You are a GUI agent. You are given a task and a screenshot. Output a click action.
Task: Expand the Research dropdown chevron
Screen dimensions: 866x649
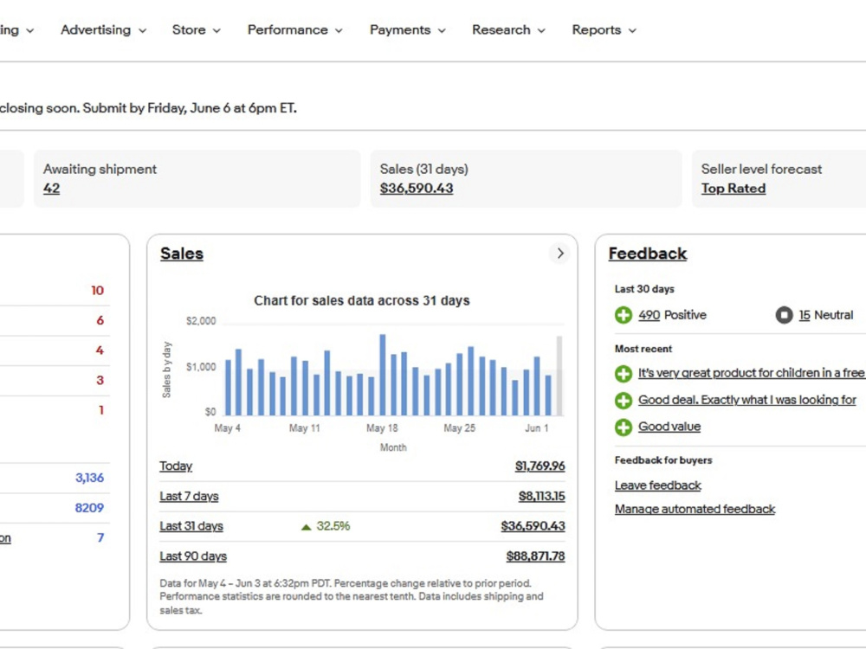tap(541, 31)
